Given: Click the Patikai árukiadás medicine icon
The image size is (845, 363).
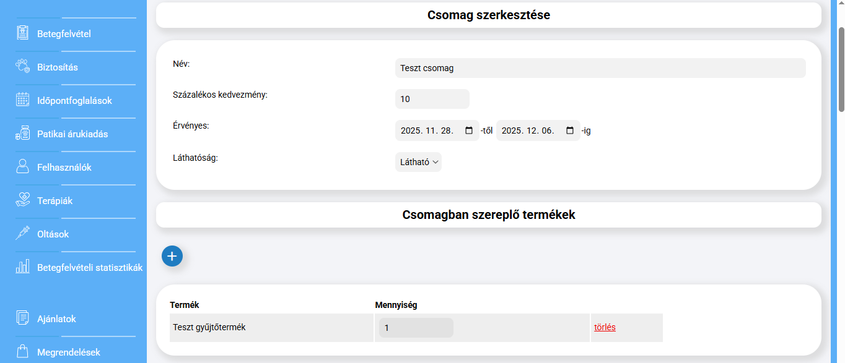Looking at the screenshot, I should coord(23,134).
